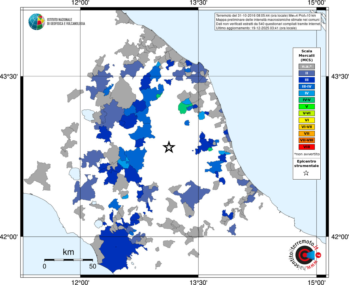Screen dimensions: 349x285
Task: Click the 'Ultimo aggiornamento' timestamp line
Action: click(x=256, y=28)
